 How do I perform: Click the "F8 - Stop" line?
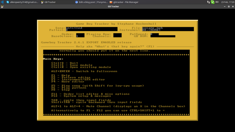61,90
